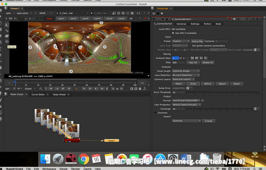This screenshot has width=266, height=170.
Task: Click the Create export button
Action: point(208,121)
